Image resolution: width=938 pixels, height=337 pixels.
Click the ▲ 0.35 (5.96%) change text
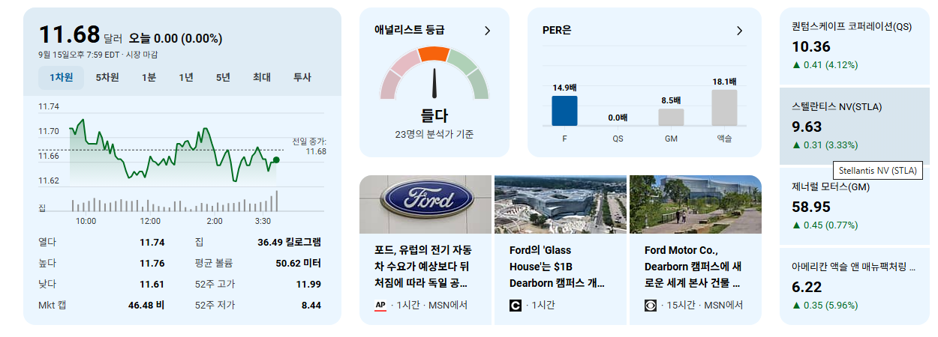[825, 305]
